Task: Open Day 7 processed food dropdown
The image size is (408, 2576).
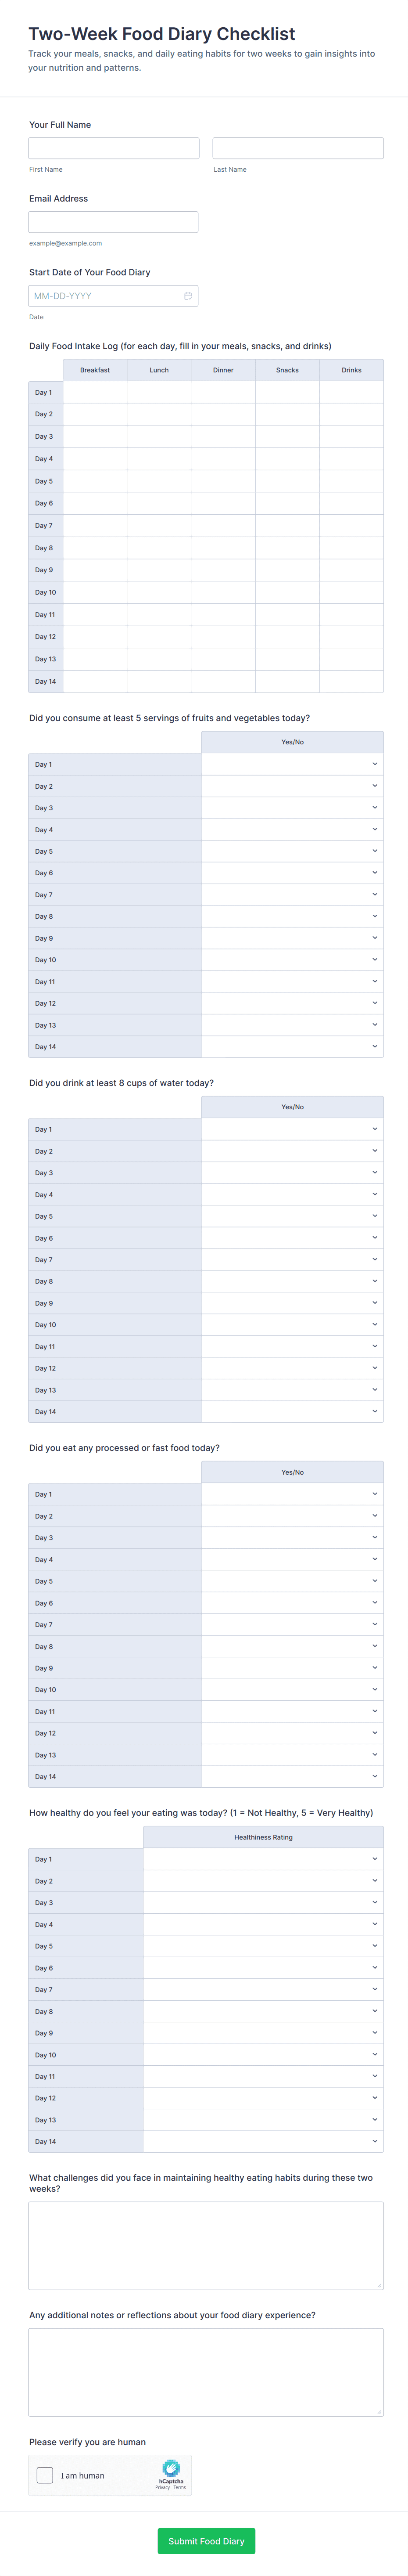Action: click(292, 1625)
